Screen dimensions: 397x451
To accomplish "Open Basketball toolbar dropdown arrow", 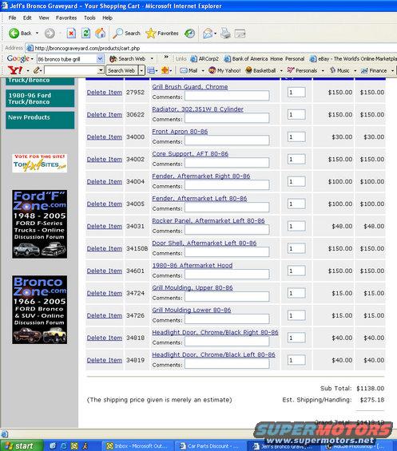I will click(281, 71).
